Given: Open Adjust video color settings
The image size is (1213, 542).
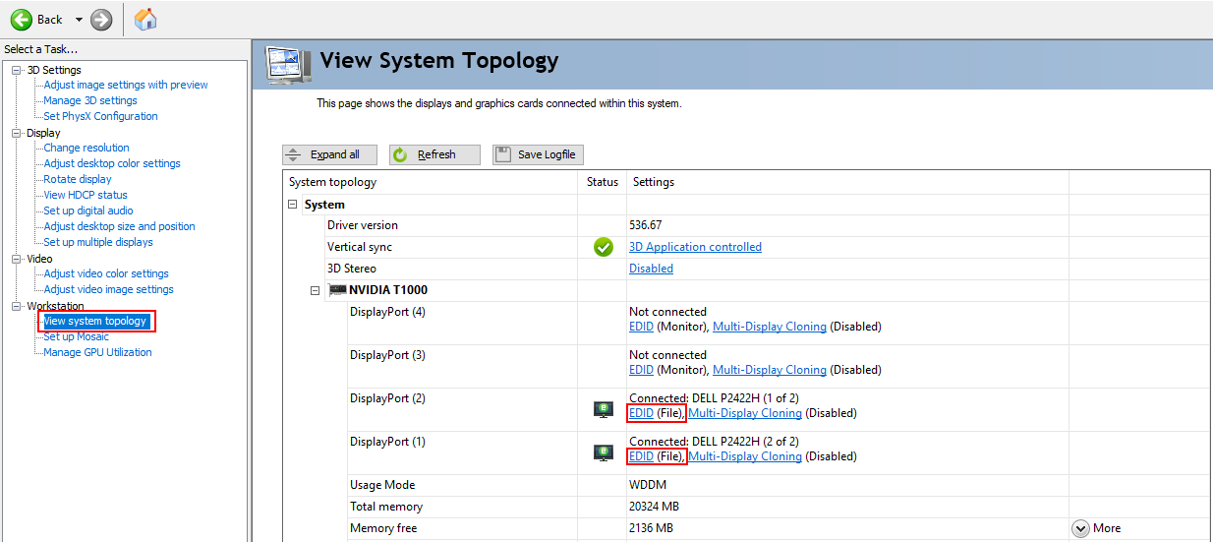Looking at the screenshot, I should click(106, 273).
